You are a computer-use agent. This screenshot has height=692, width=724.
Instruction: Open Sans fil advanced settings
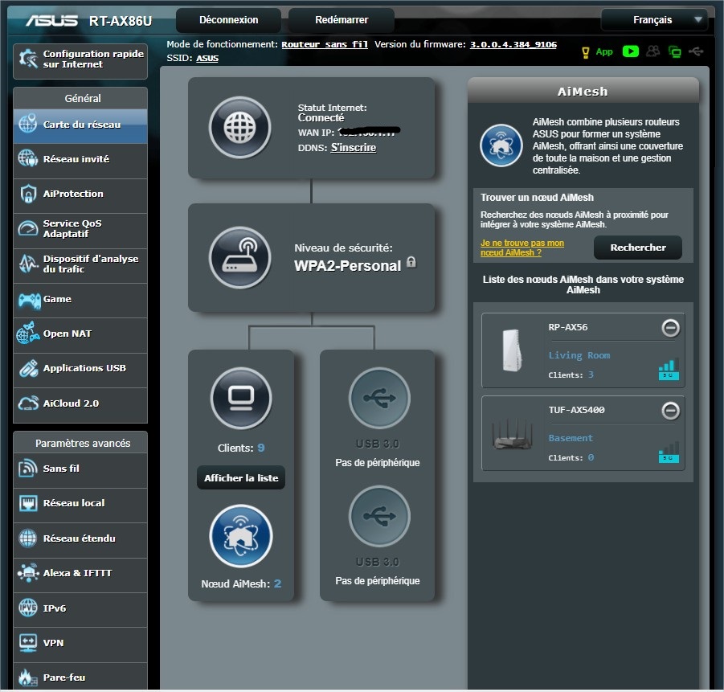coord(80,469)
